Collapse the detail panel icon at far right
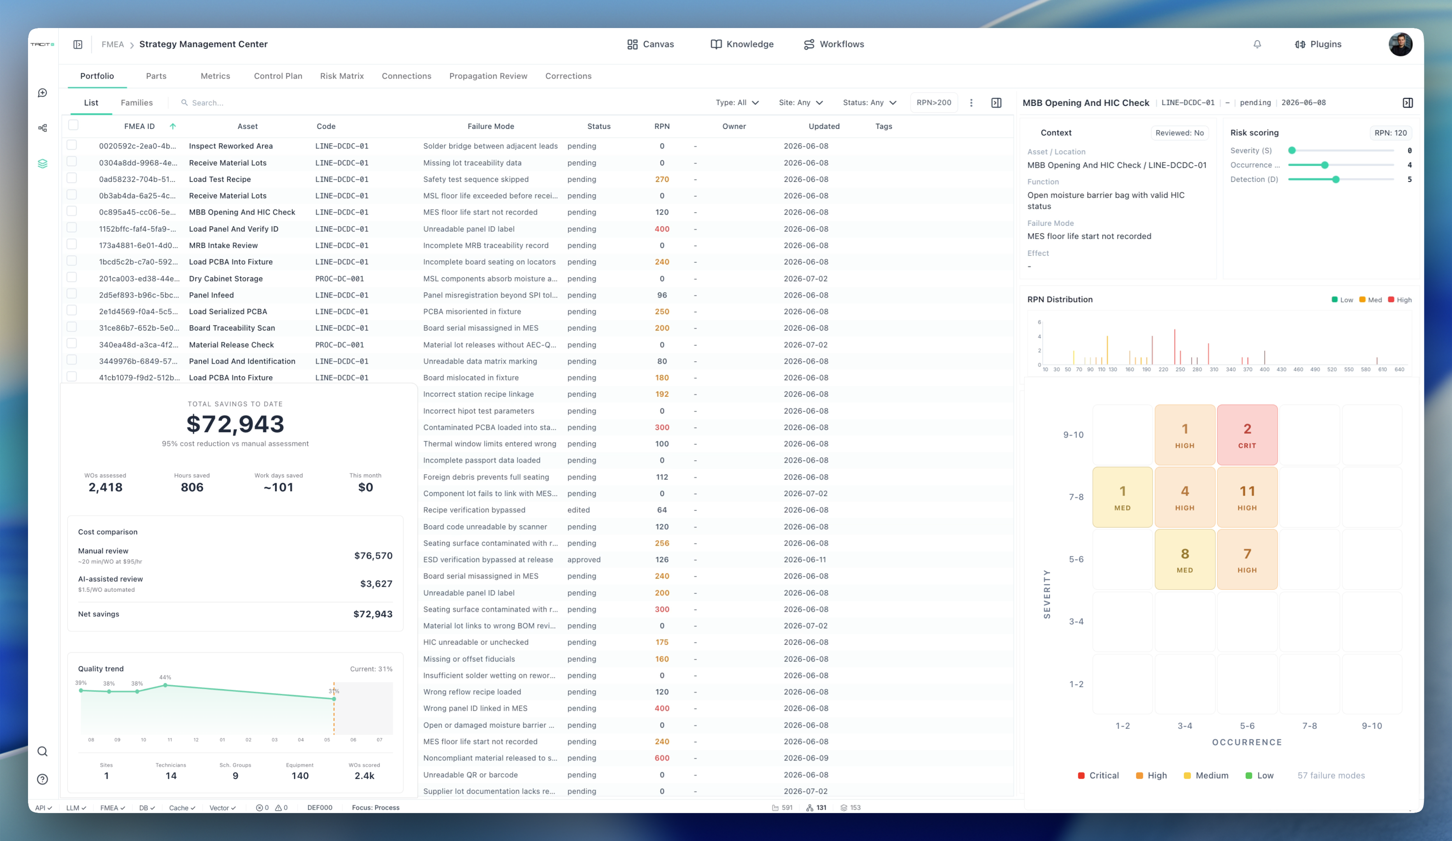The image size is (1452, 841). 1408,103
